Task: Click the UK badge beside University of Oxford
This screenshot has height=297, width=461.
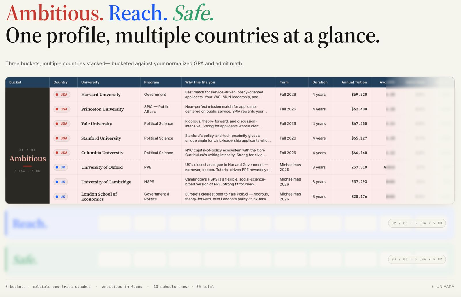Action: tap(61, 167)
